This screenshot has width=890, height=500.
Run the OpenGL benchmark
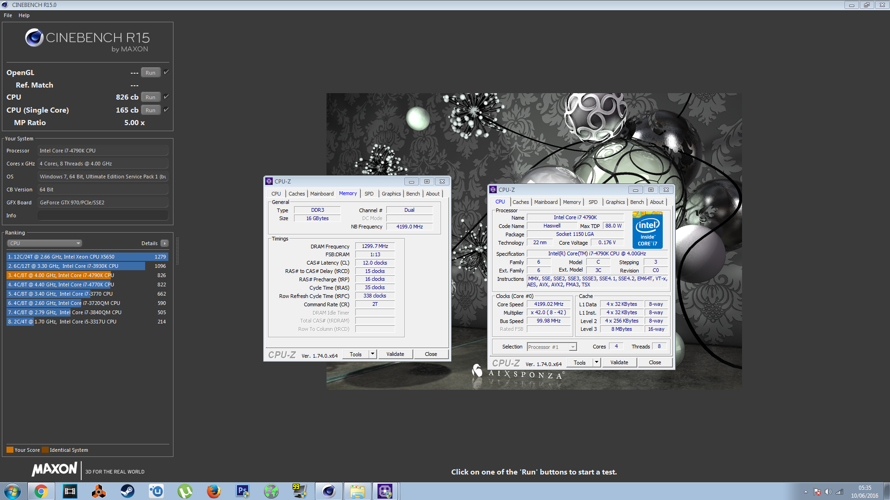[151, 73]
